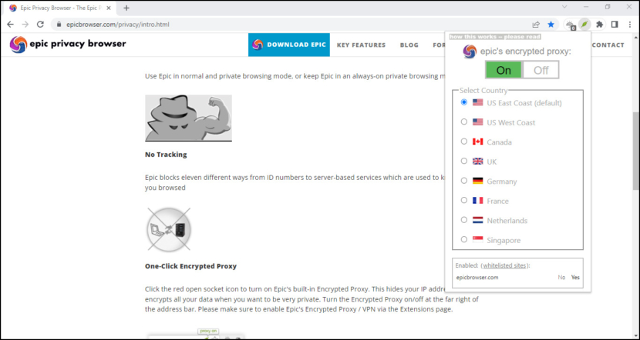640x340 pixels.
Task: Click the Germany flag icon
Action: tap(477, 181)
